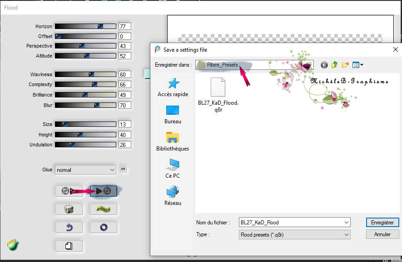This screenshot has width=402, height=262.
Task: Click the Brilliance value field showing 49
Action: click(x=125, y=95)
